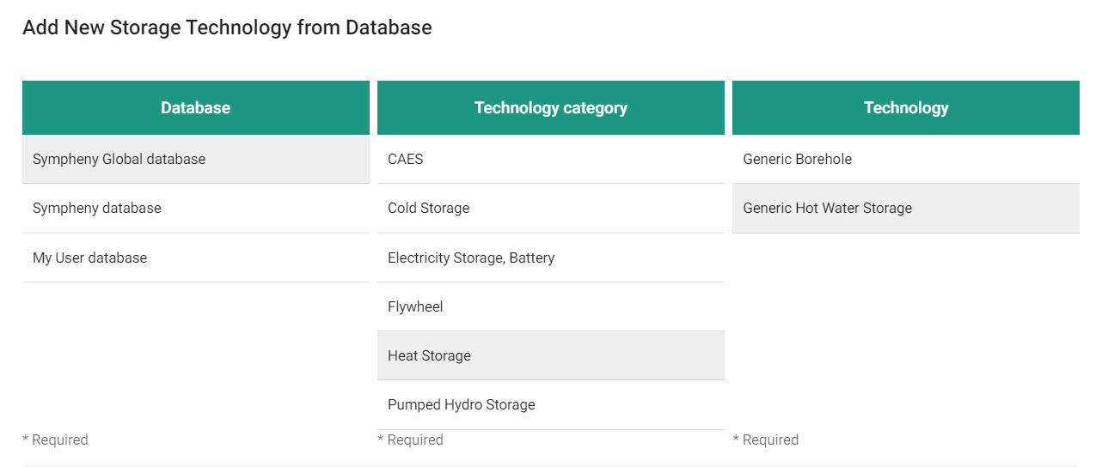Select Heat Storage category row
This screenshot has width=1102, height=467.
430,355
